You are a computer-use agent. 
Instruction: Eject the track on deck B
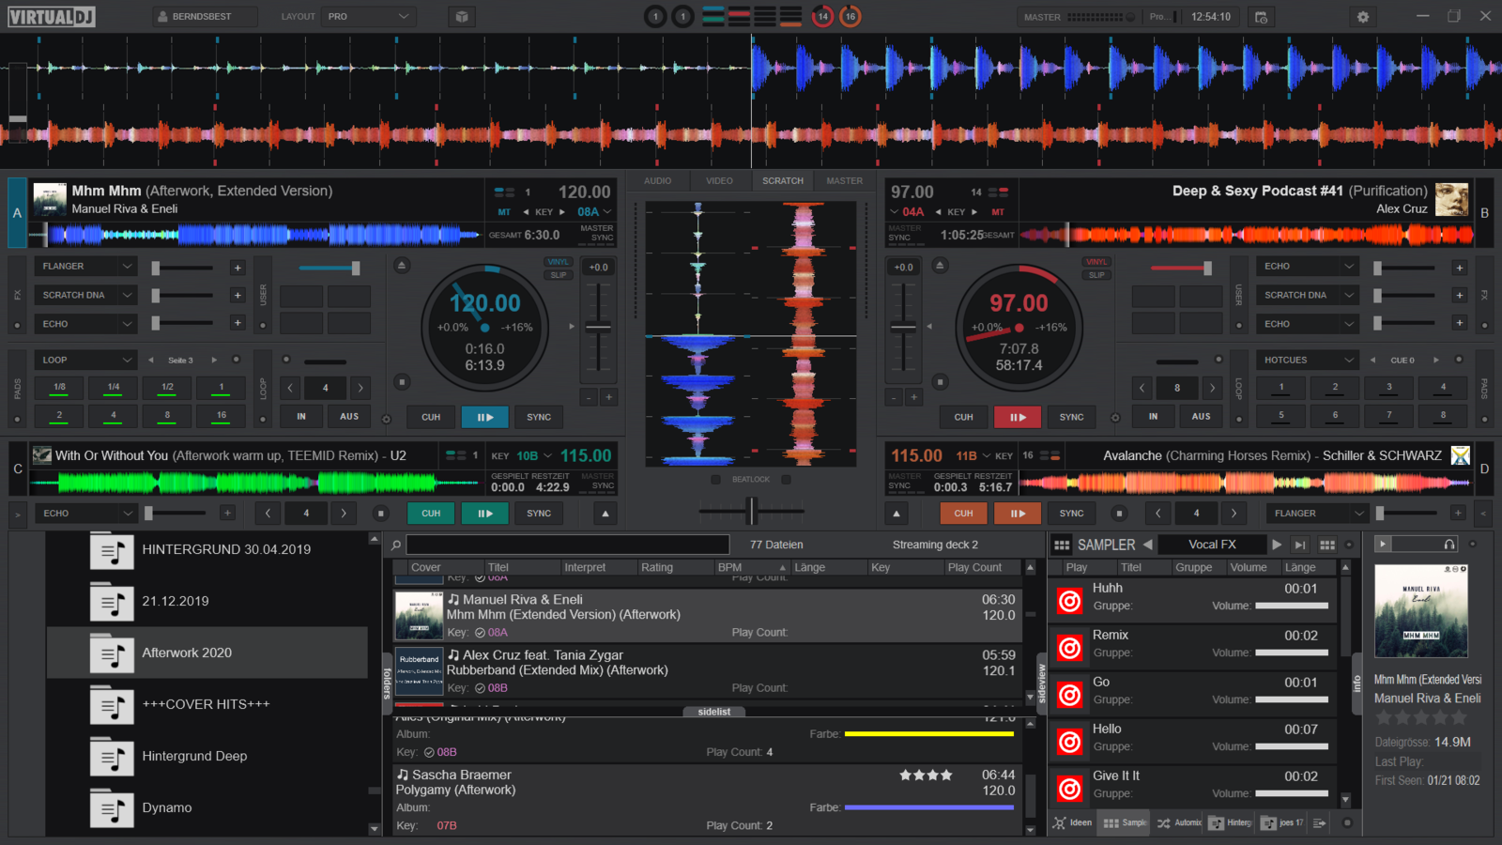tap(940, 266)
